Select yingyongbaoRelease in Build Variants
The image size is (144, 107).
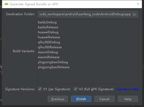[88, 67]
